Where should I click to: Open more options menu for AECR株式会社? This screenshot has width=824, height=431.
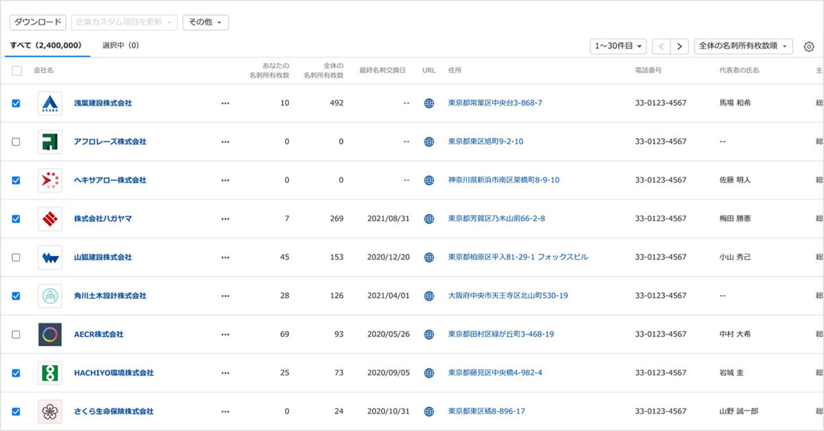point(225,334)
